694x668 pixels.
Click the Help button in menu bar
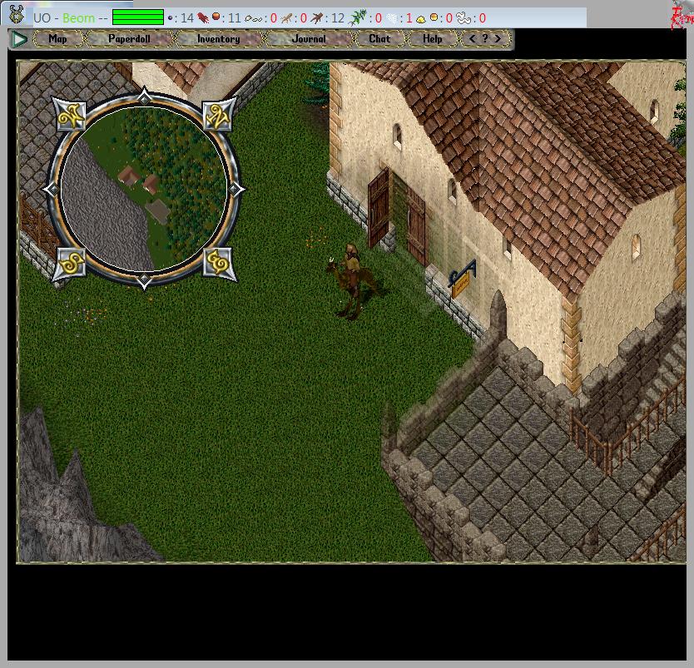click(x=432, y=39)
